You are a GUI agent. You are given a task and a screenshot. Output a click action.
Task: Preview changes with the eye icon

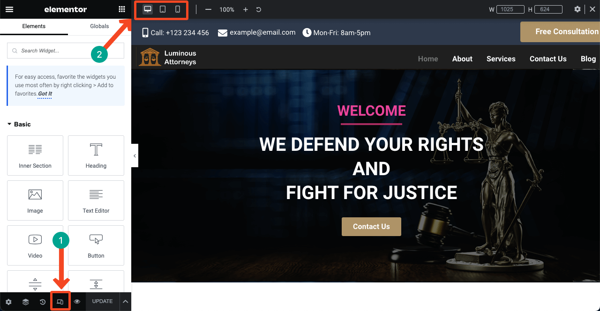[77, 302]
